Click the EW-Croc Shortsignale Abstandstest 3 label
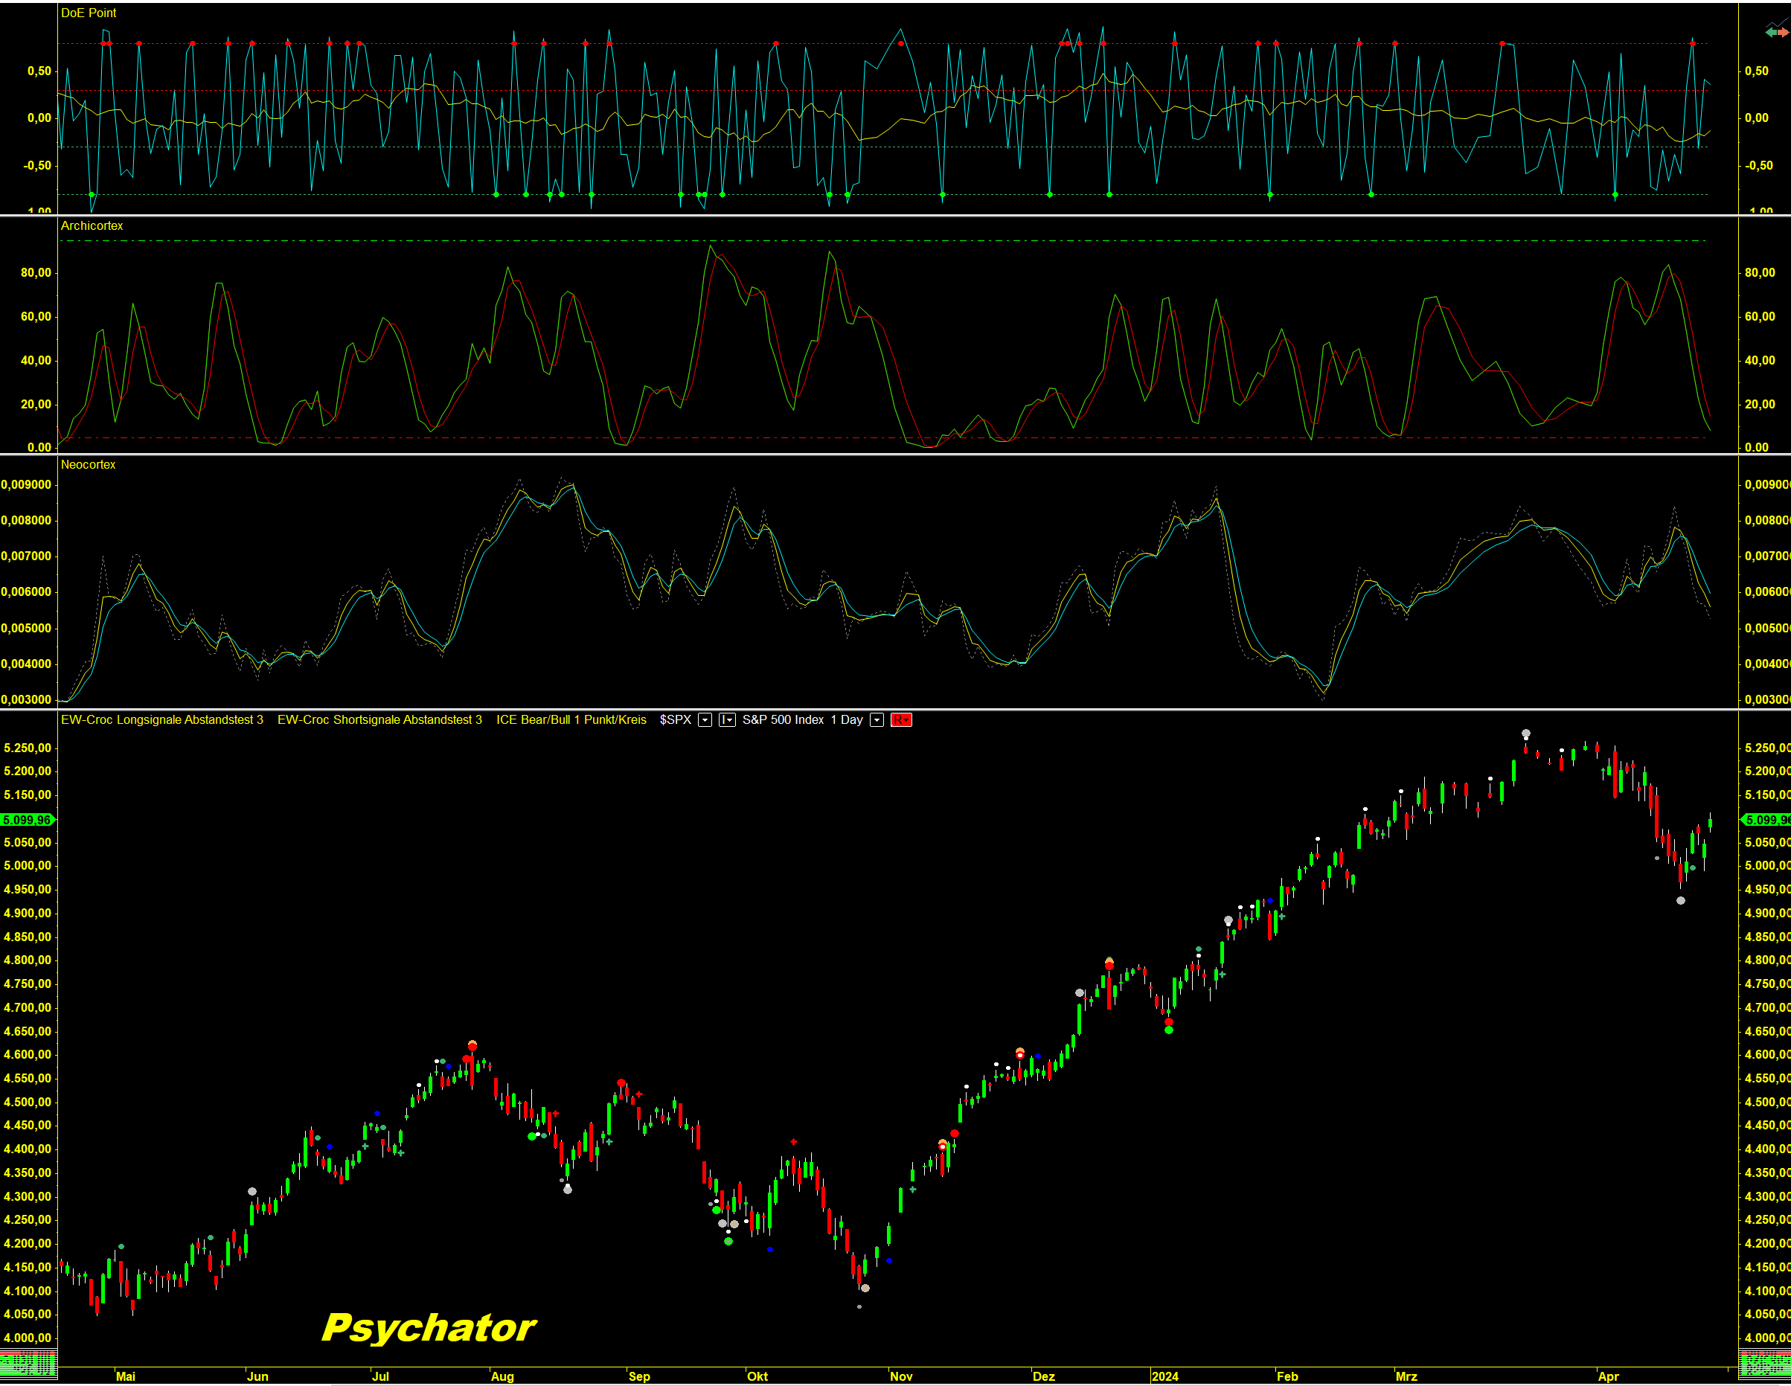1791x1386 pixels. coord(379,720)
